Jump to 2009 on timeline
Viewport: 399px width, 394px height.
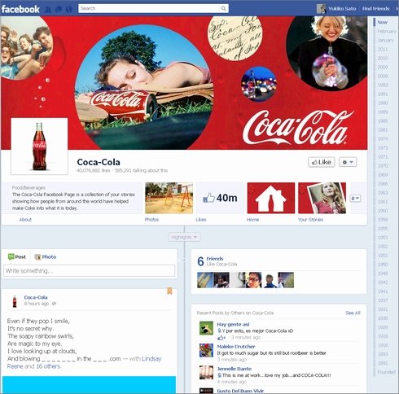pos(383,67)
